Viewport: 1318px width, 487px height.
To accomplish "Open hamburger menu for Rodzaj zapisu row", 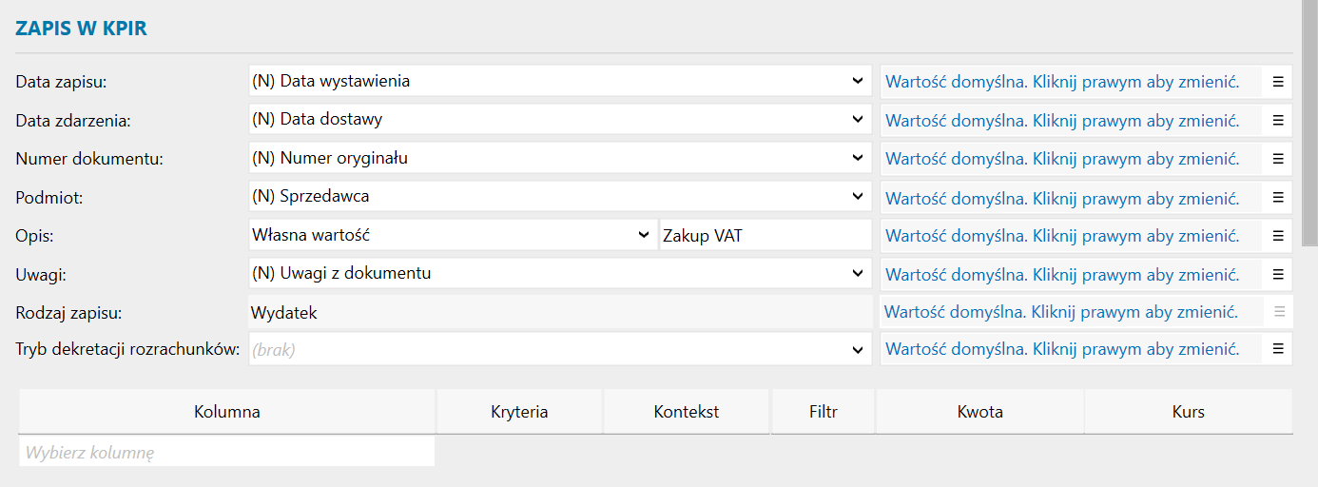I will point(1278,312).
